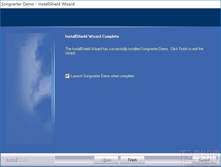
Task: Go back with the Back button
Action: tap(106, 160)
